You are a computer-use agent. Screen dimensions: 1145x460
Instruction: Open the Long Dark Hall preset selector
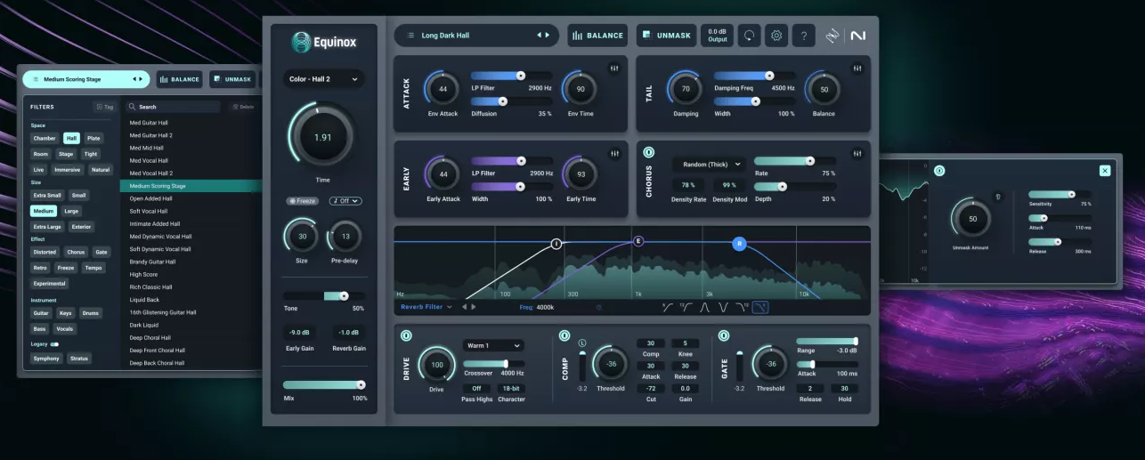click(x=476, y=36)
